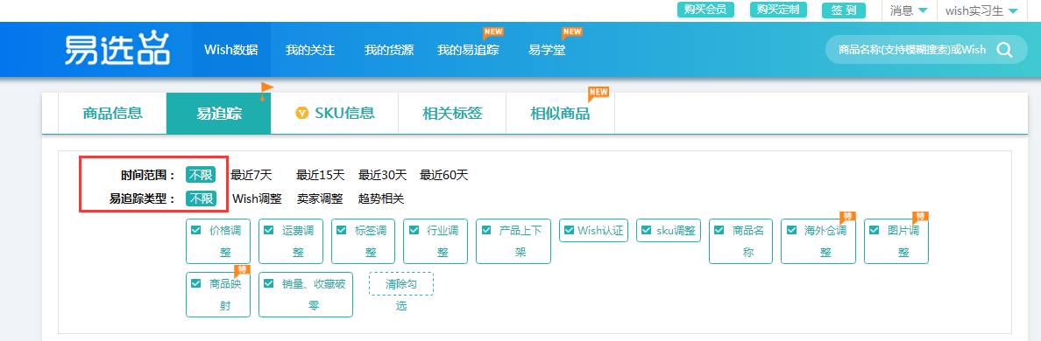This screenshot has height=341, width=1041.
Task: Click the 消息 text in top bar
Action: point(902,10)
